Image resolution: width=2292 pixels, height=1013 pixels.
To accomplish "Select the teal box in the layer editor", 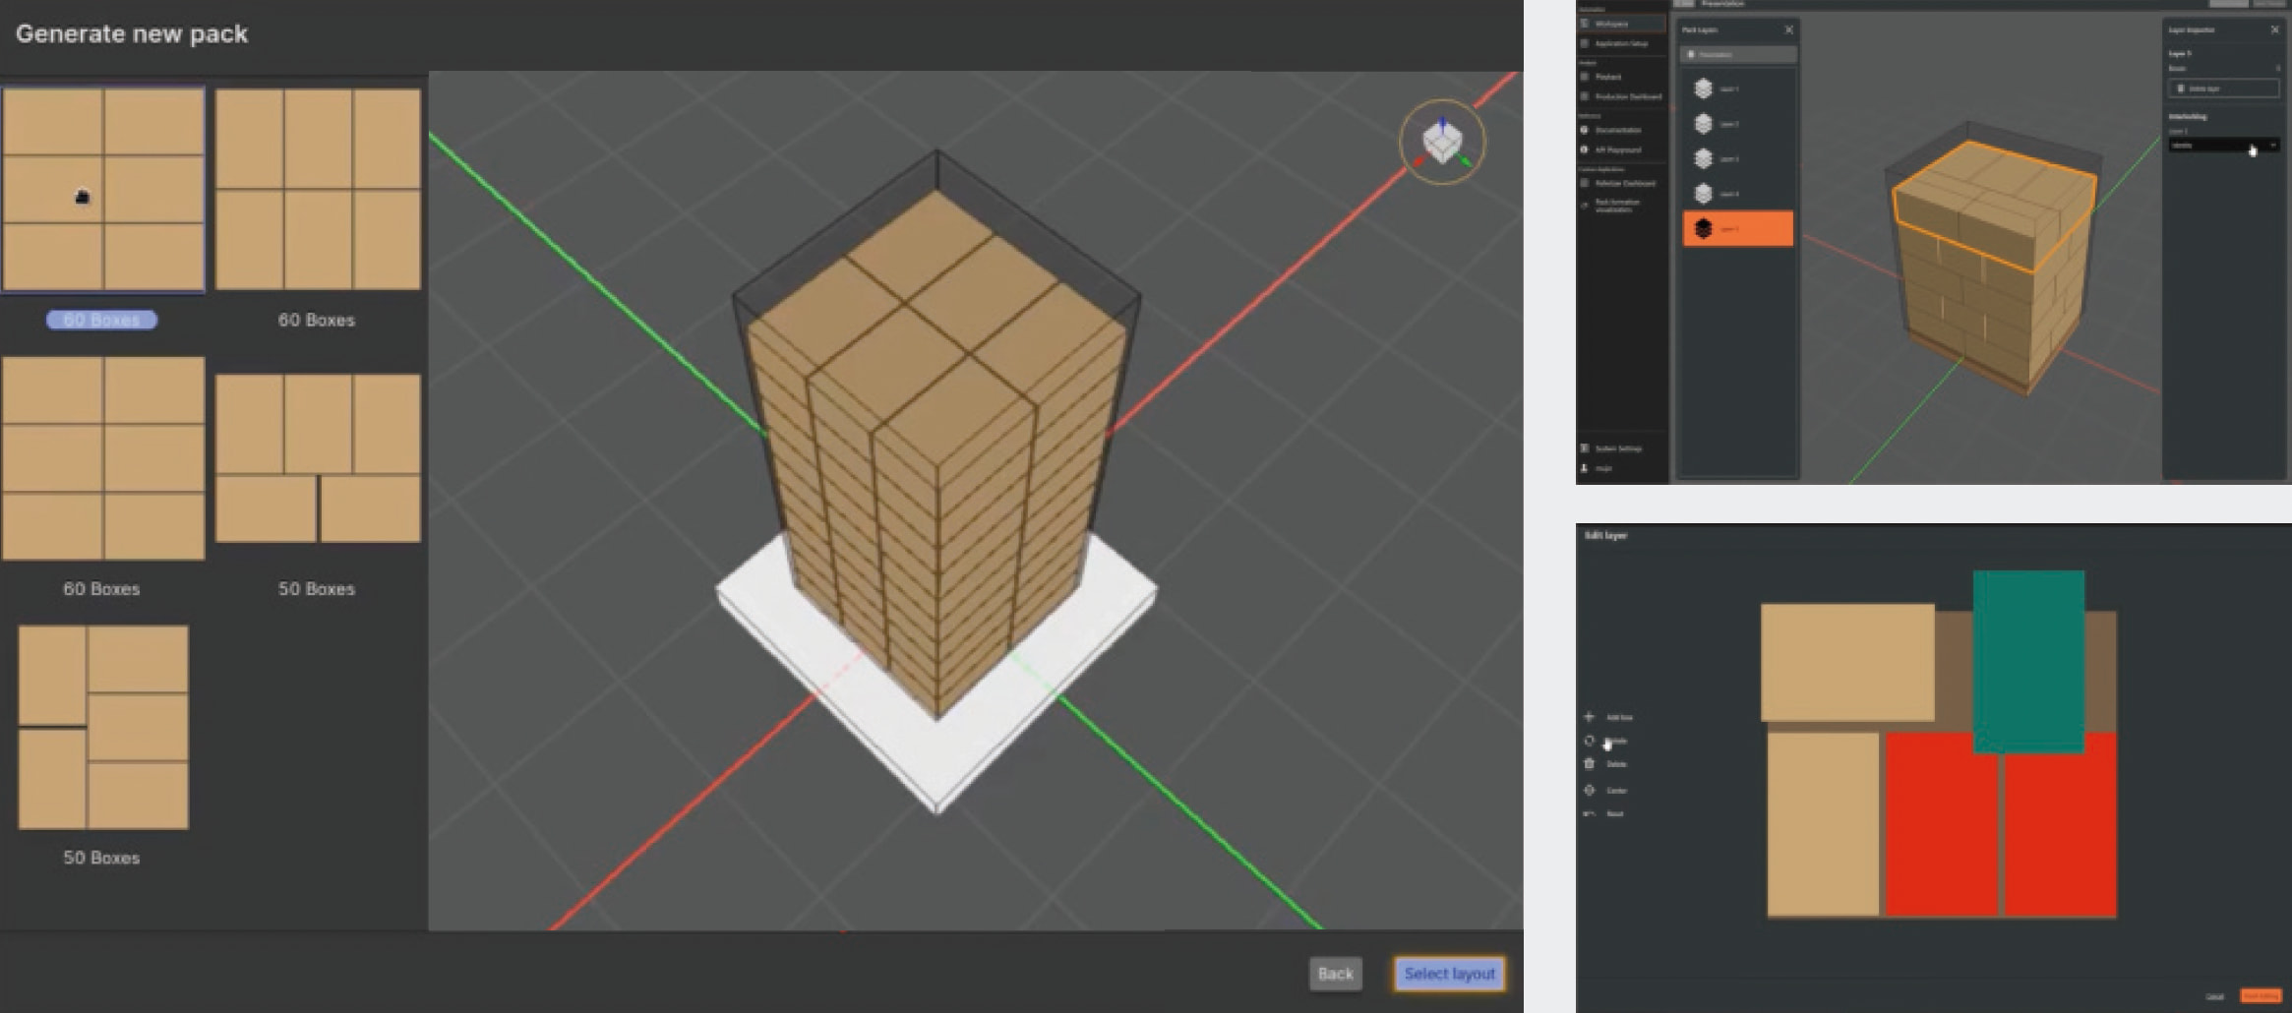I will tap(2027, 659).
